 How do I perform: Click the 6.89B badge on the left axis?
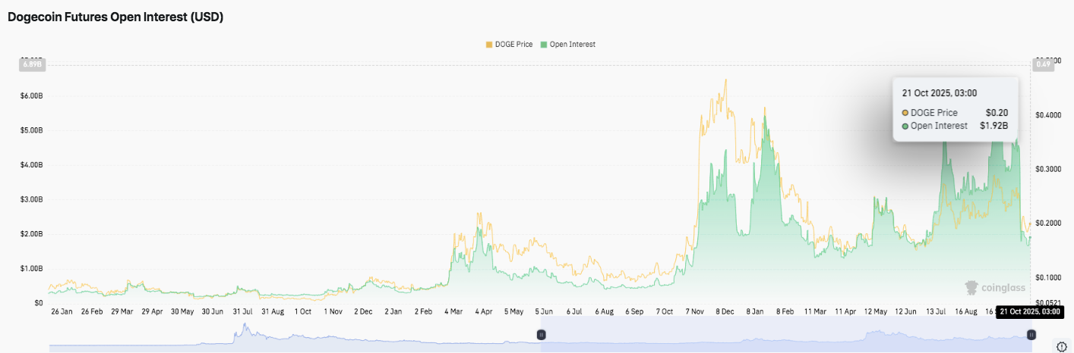pos(31,64)
